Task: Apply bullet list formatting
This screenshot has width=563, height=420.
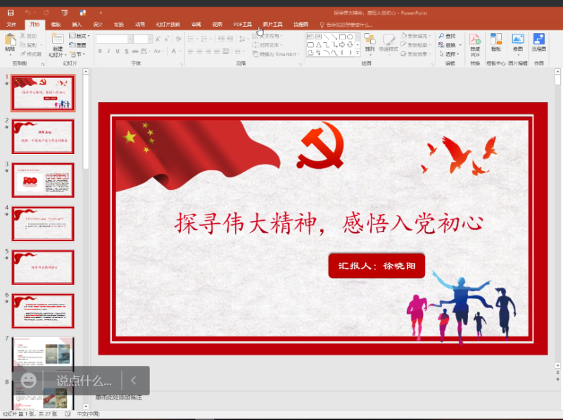Action: pos(191,39)
